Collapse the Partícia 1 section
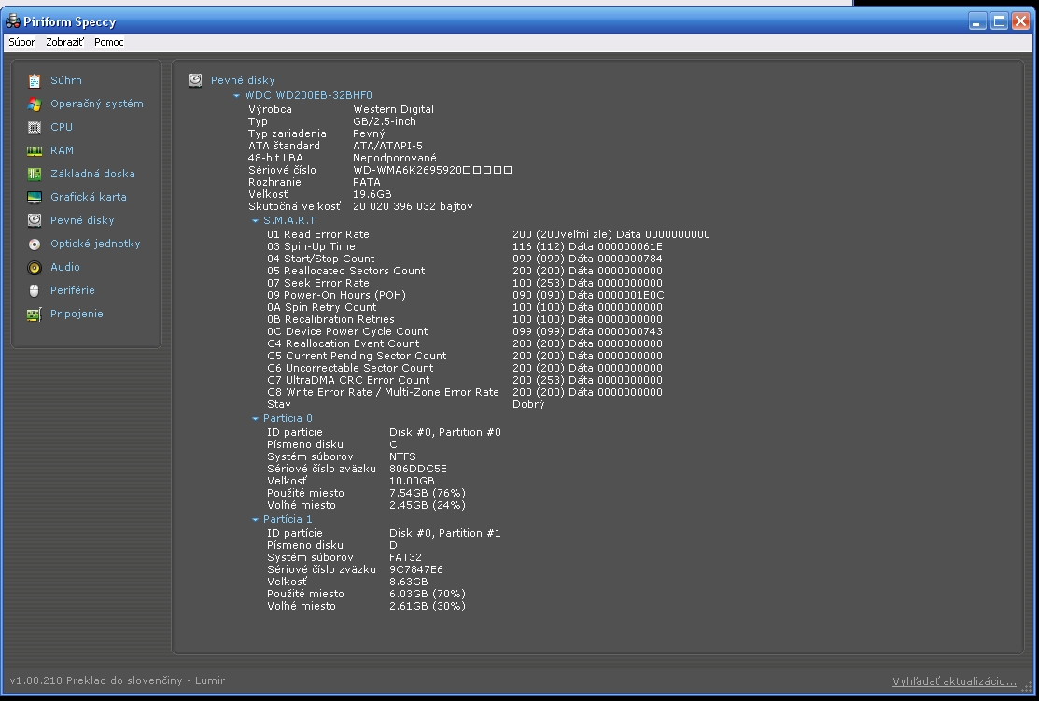Screen dimensions: 1039x701 [255, 520]
